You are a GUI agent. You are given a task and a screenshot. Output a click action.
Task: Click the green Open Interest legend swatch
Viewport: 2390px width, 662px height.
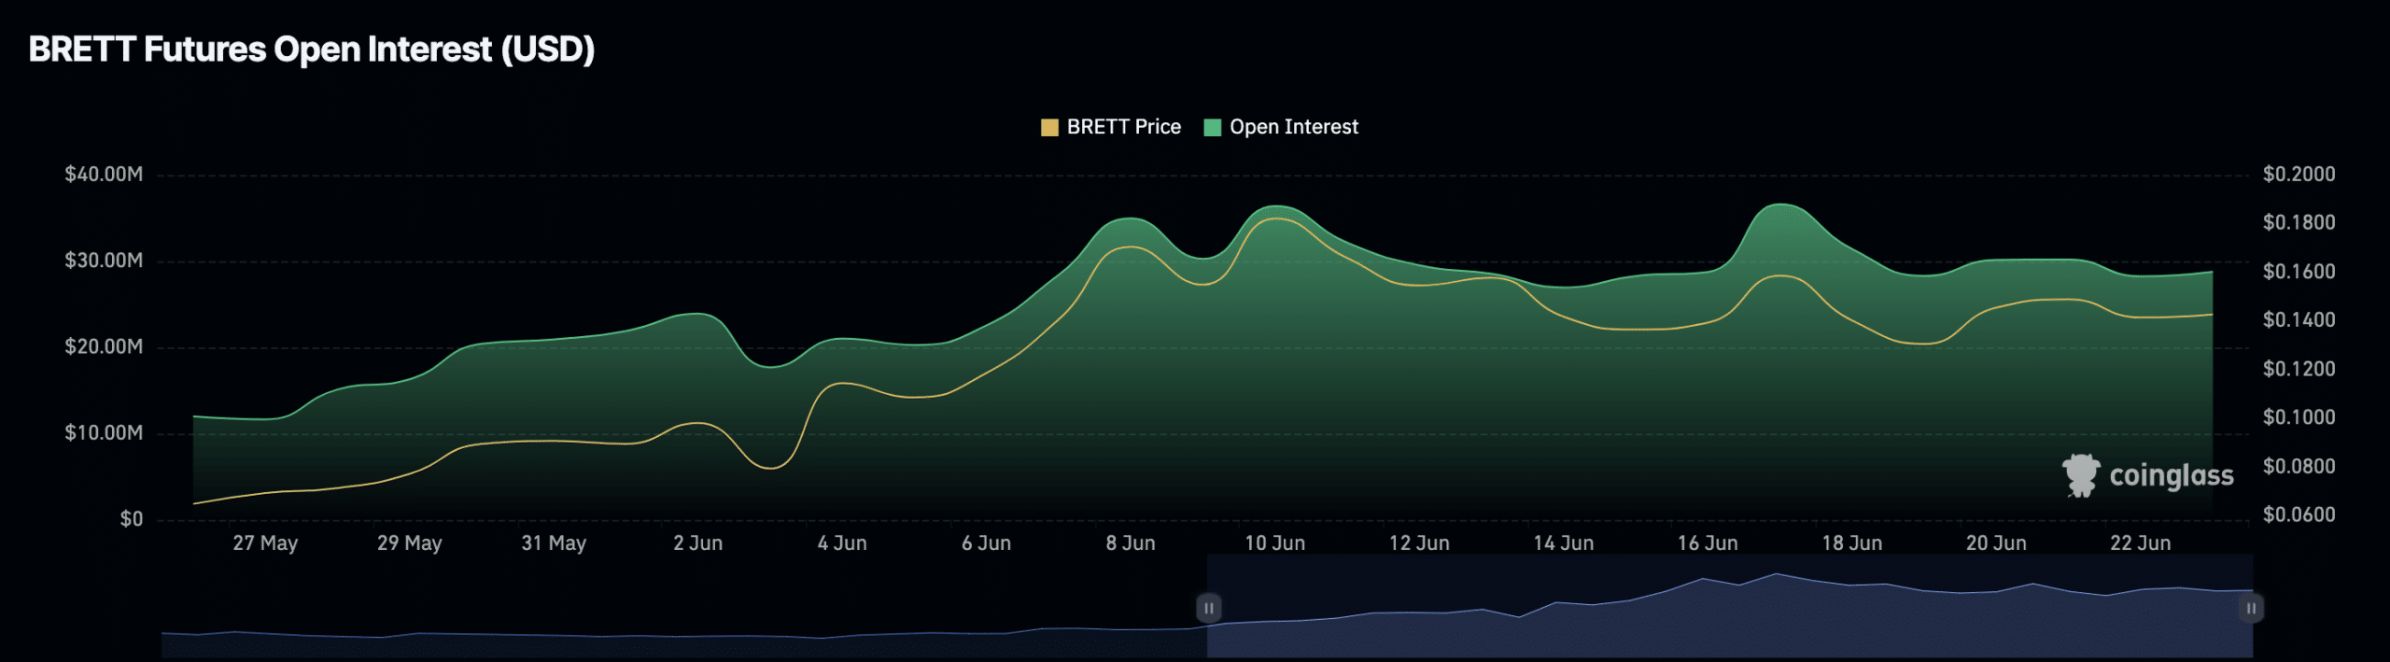(1213, 127)
